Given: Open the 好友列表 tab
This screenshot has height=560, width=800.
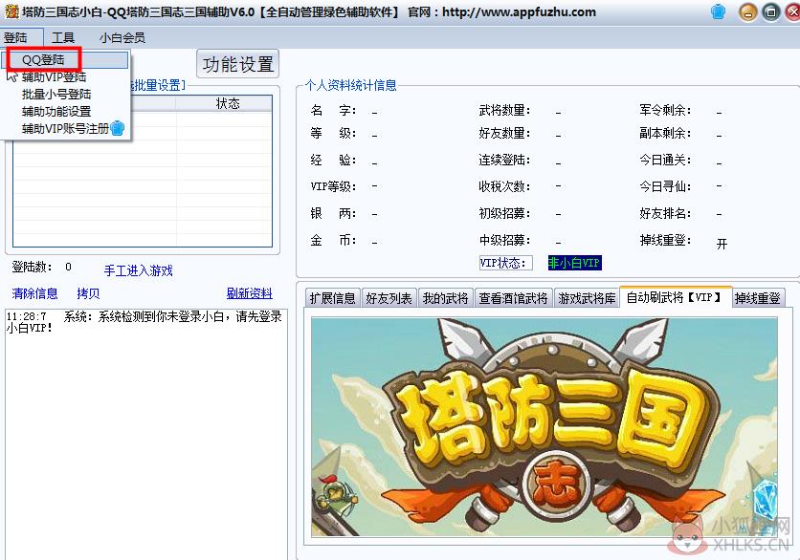Looking at the screenshot, I should tap(389, 298).
